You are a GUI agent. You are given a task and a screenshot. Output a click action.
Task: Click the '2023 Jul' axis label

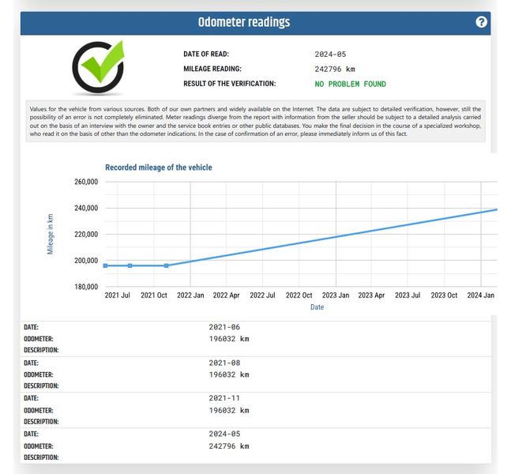click(408, 295)
